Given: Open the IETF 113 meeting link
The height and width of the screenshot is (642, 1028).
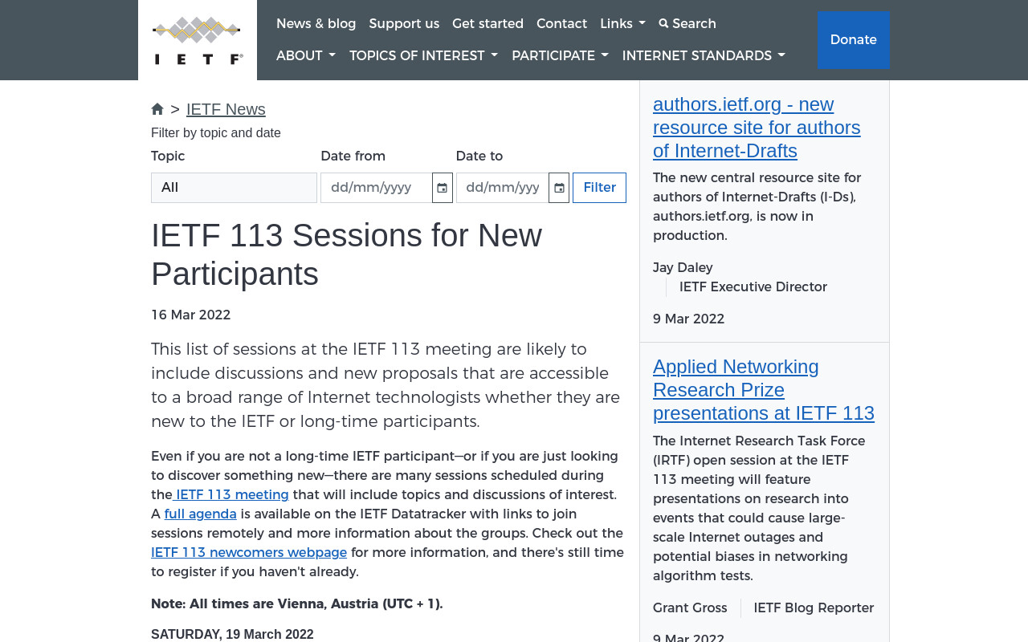Looking at the screenshot, I should pos(231,495).
